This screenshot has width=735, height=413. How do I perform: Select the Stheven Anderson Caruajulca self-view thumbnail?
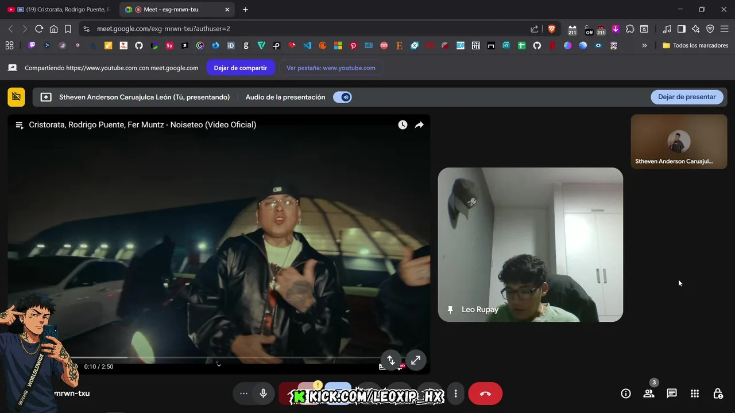(679, 142)
